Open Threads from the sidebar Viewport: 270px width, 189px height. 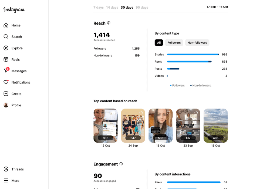pos(17,169)
